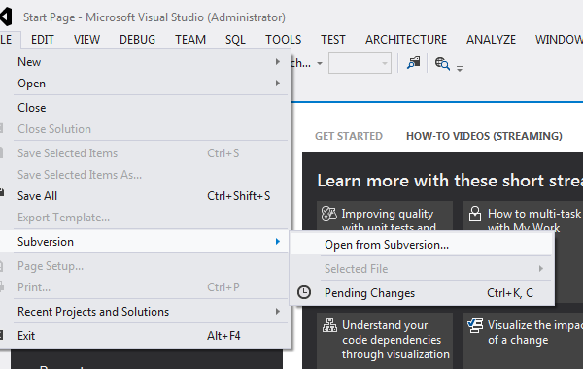Open the DEBUG menu

click(x=137, y=40)
